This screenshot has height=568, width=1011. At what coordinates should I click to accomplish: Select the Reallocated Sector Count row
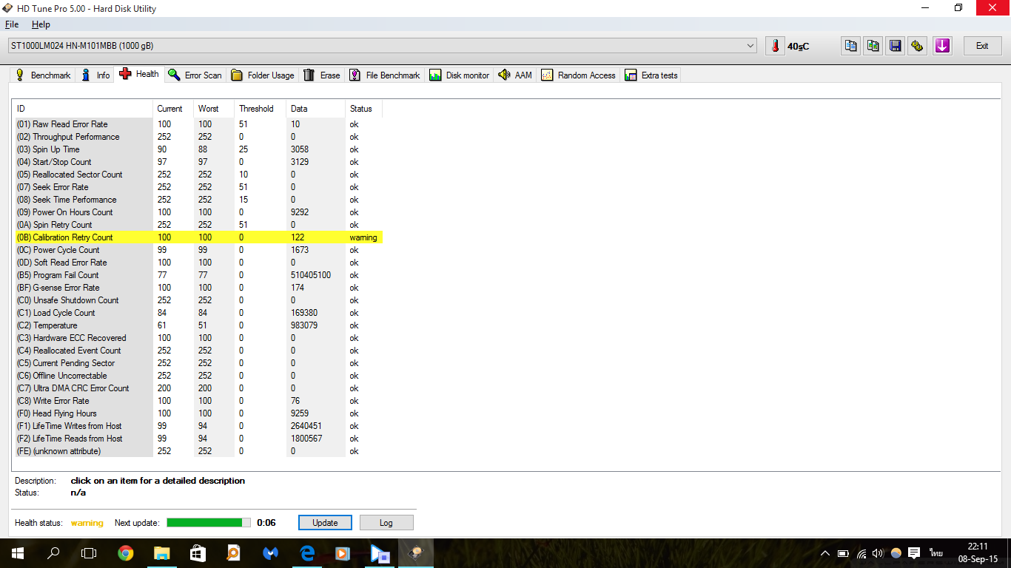[199, 175]
